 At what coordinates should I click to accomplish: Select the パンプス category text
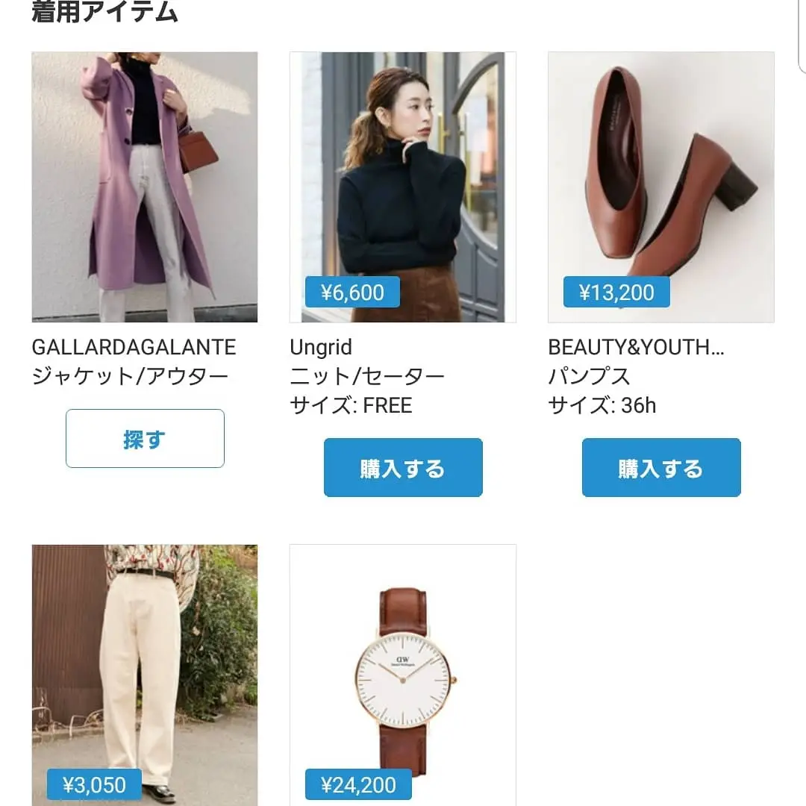pos(589,376)
